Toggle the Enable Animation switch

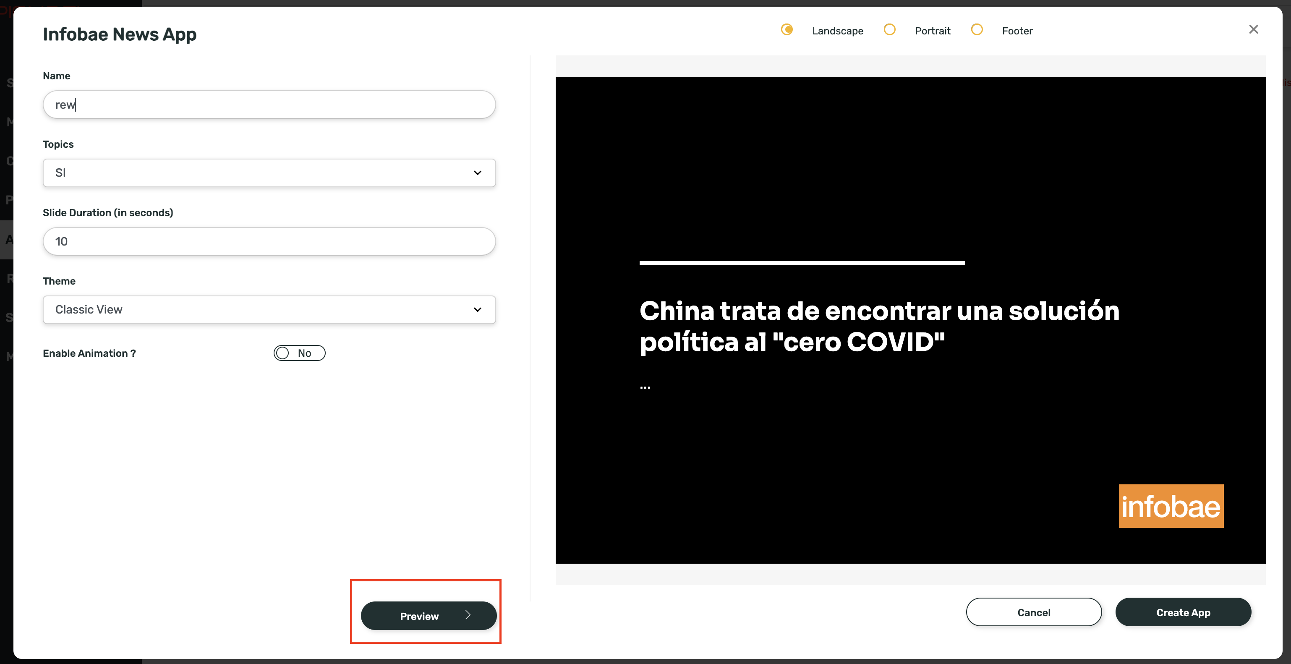pyautogui.click(x=299, y=353)
